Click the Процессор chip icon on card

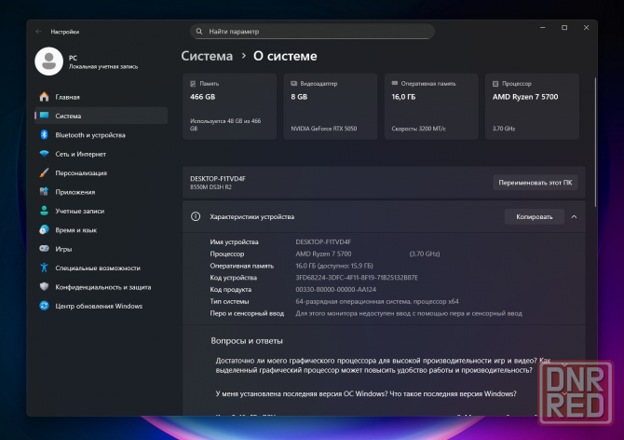coord(495,84)
